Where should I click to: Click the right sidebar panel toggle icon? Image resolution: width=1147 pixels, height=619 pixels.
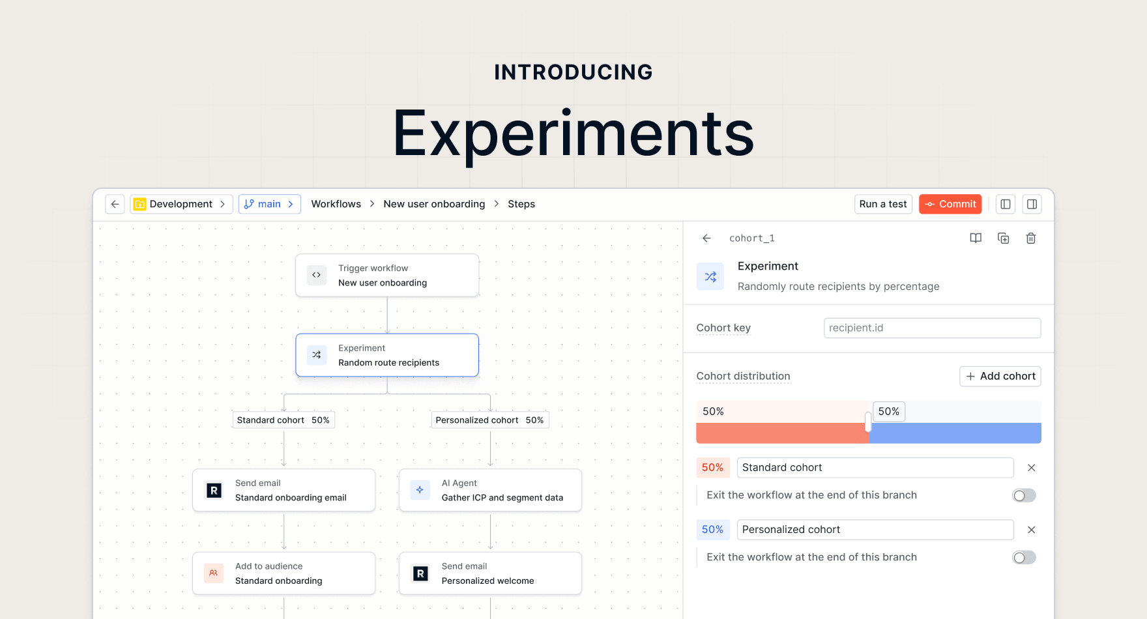point(1032,204)
